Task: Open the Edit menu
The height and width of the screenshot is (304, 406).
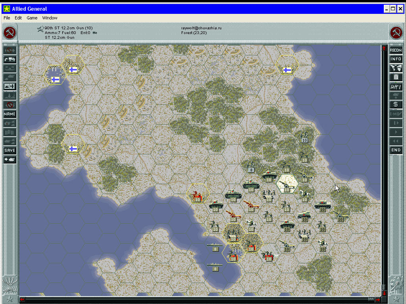Action: tap(18, 18)
